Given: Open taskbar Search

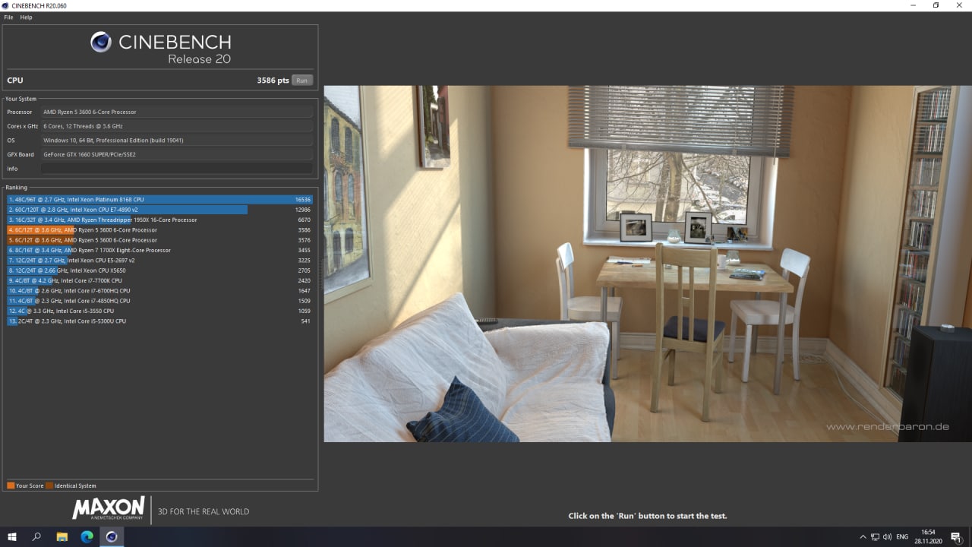Looking at the screenshot, I should point(36,537).
